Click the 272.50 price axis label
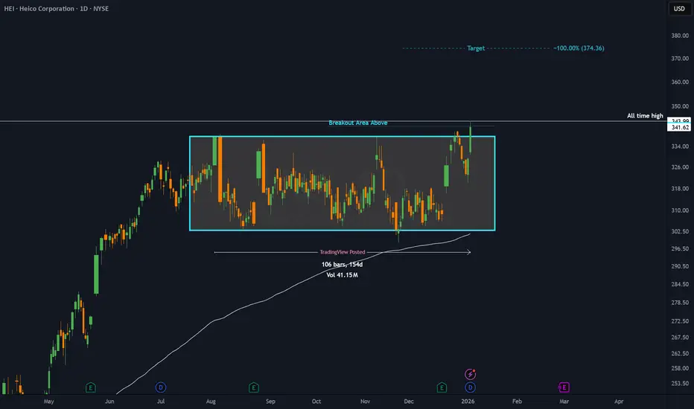 point(680,321)
